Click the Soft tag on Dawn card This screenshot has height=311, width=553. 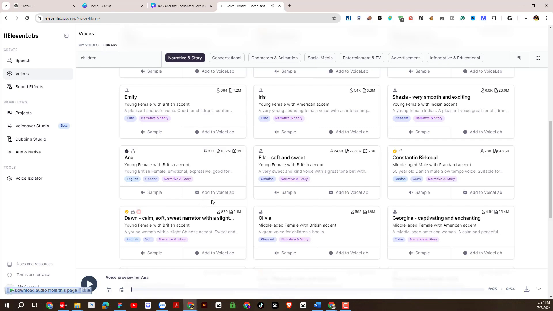[148, 239]
